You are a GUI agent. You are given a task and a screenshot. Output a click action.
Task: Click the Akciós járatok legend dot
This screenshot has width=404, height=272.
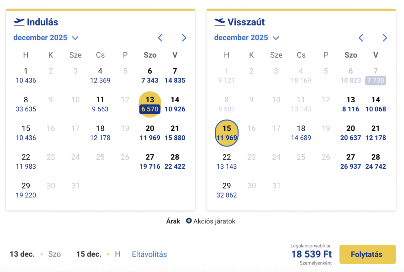click(189, 221)
